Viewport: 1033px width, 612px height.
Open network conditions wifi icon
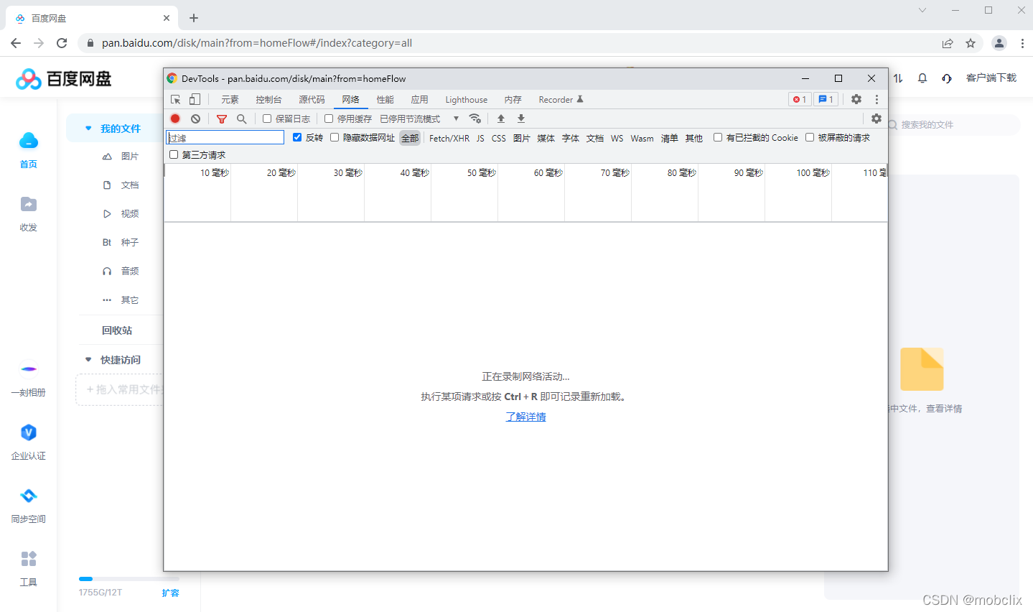(475, 119)
